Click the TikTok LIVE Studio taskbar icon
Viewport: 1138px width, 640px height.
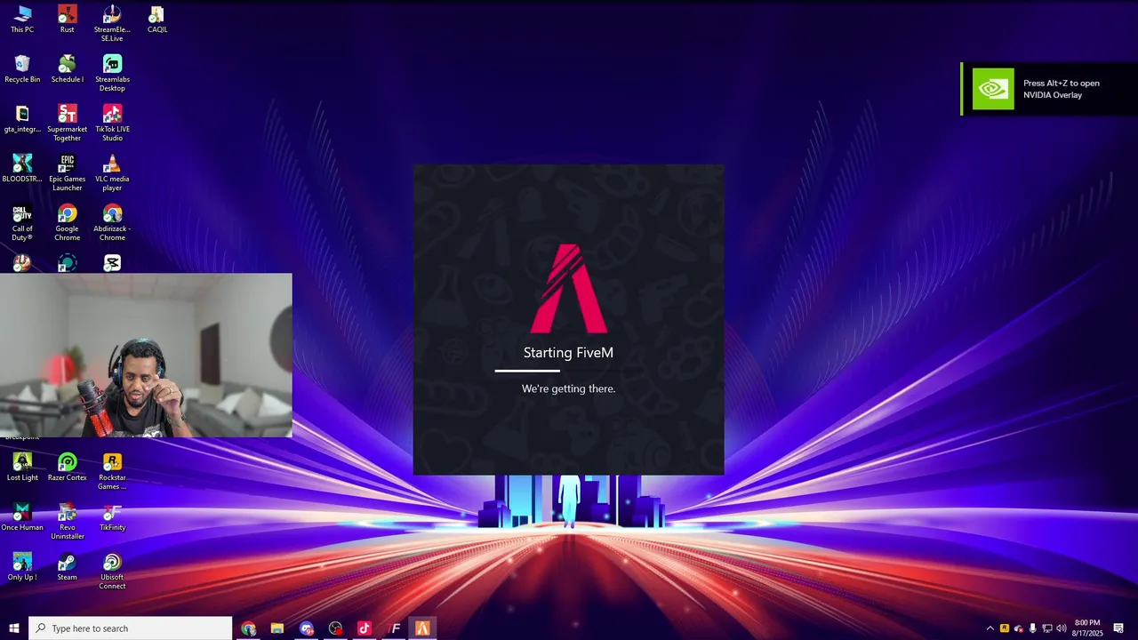pyautogui.click(x=365, y=628)
